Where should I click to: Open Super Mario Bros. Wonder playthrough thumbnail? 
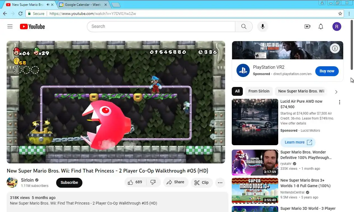point(255,163)
